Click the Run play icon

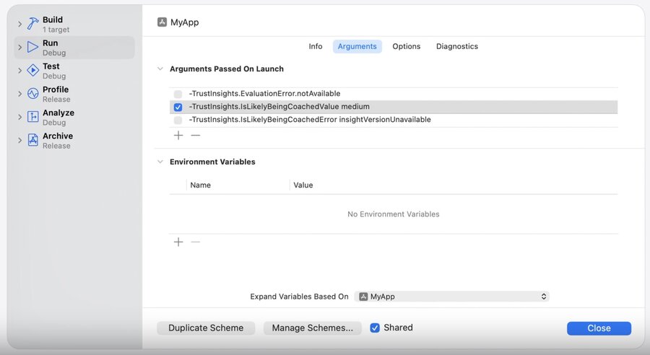coord(32,47)
